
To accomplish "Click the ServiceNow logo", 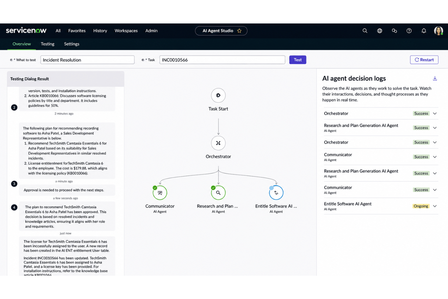I will [26, 30].
